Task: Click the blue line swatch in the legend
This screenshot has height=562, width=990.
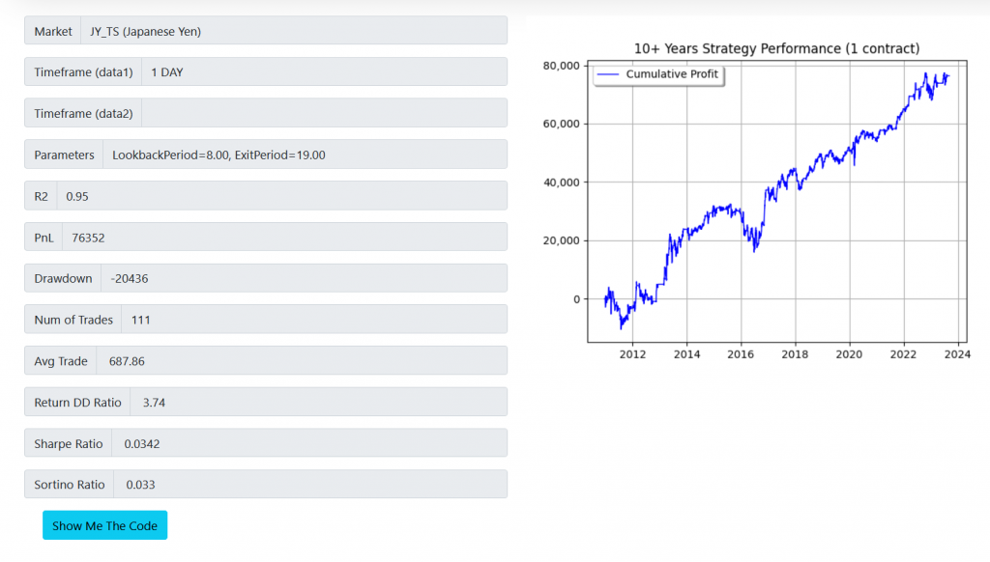Action: (x=608, y=74)
